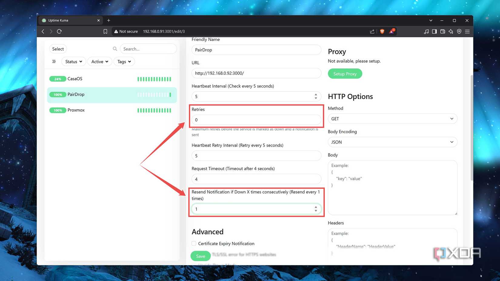Click the Save button
Image resolution: width=500 pixels, height=281 pixels.
(200, 256)
